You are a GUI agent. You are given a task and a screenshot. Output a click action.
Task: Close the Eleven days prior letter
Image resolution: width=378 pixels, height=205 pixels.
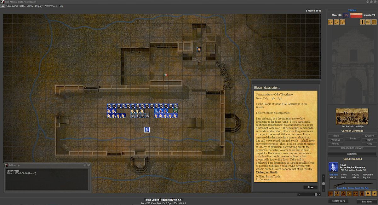pos(311,187)
